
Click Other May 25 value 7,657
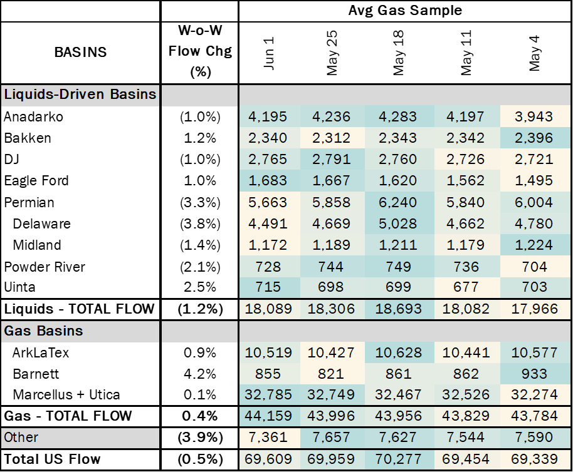click(332, 438)
